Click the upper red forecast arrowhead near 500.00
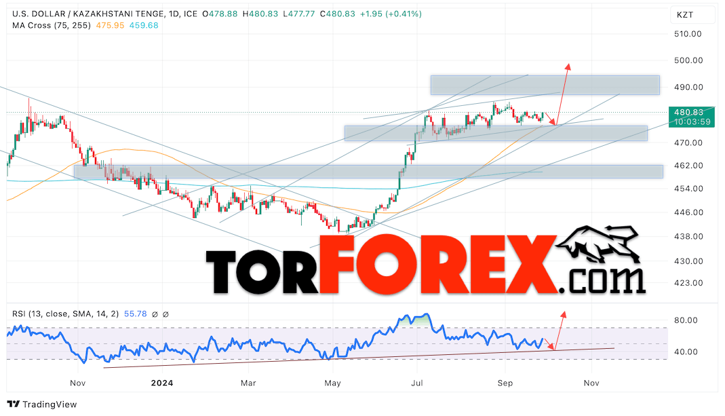725x416 pixels. tap(568, 67)
